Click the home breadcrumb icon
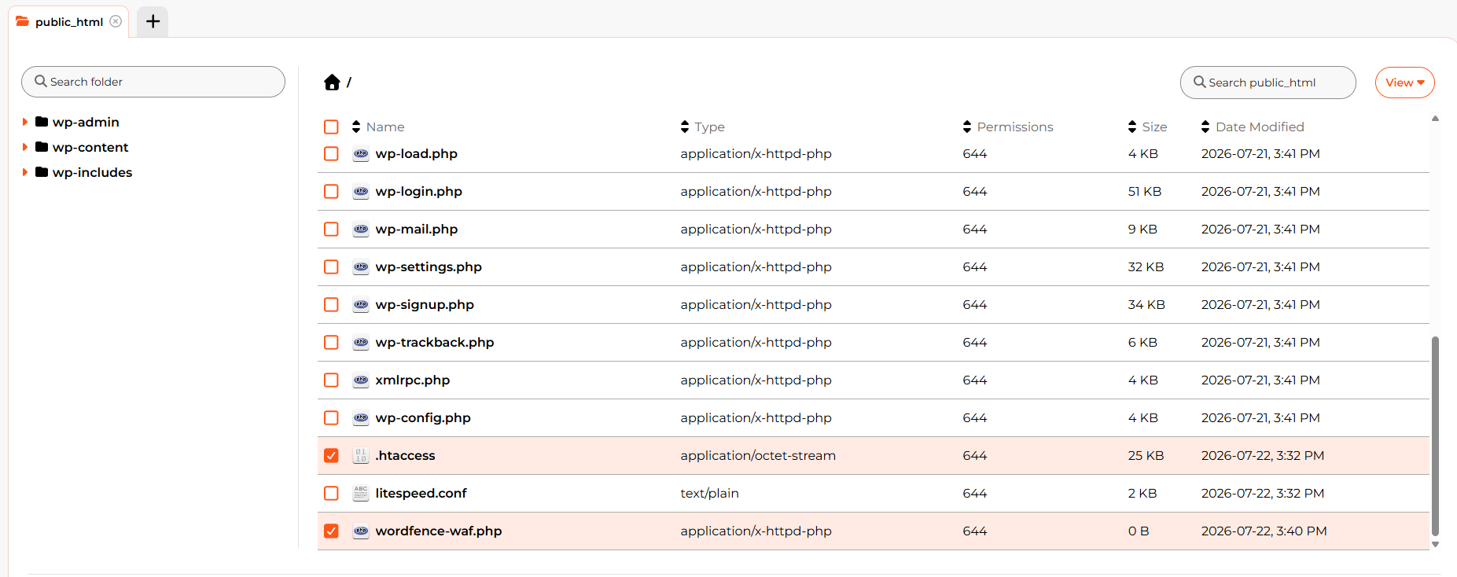This screenshot has height=577, width=1457. coord(332,83)
